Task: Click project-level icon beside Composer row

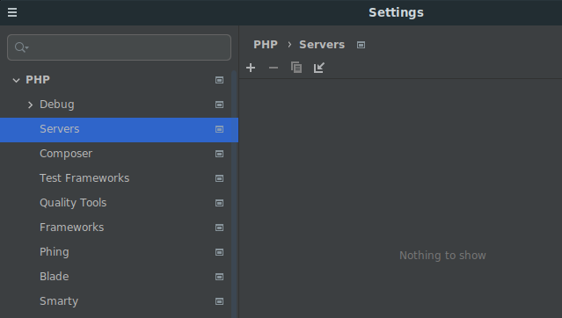Action: point(219,154)
